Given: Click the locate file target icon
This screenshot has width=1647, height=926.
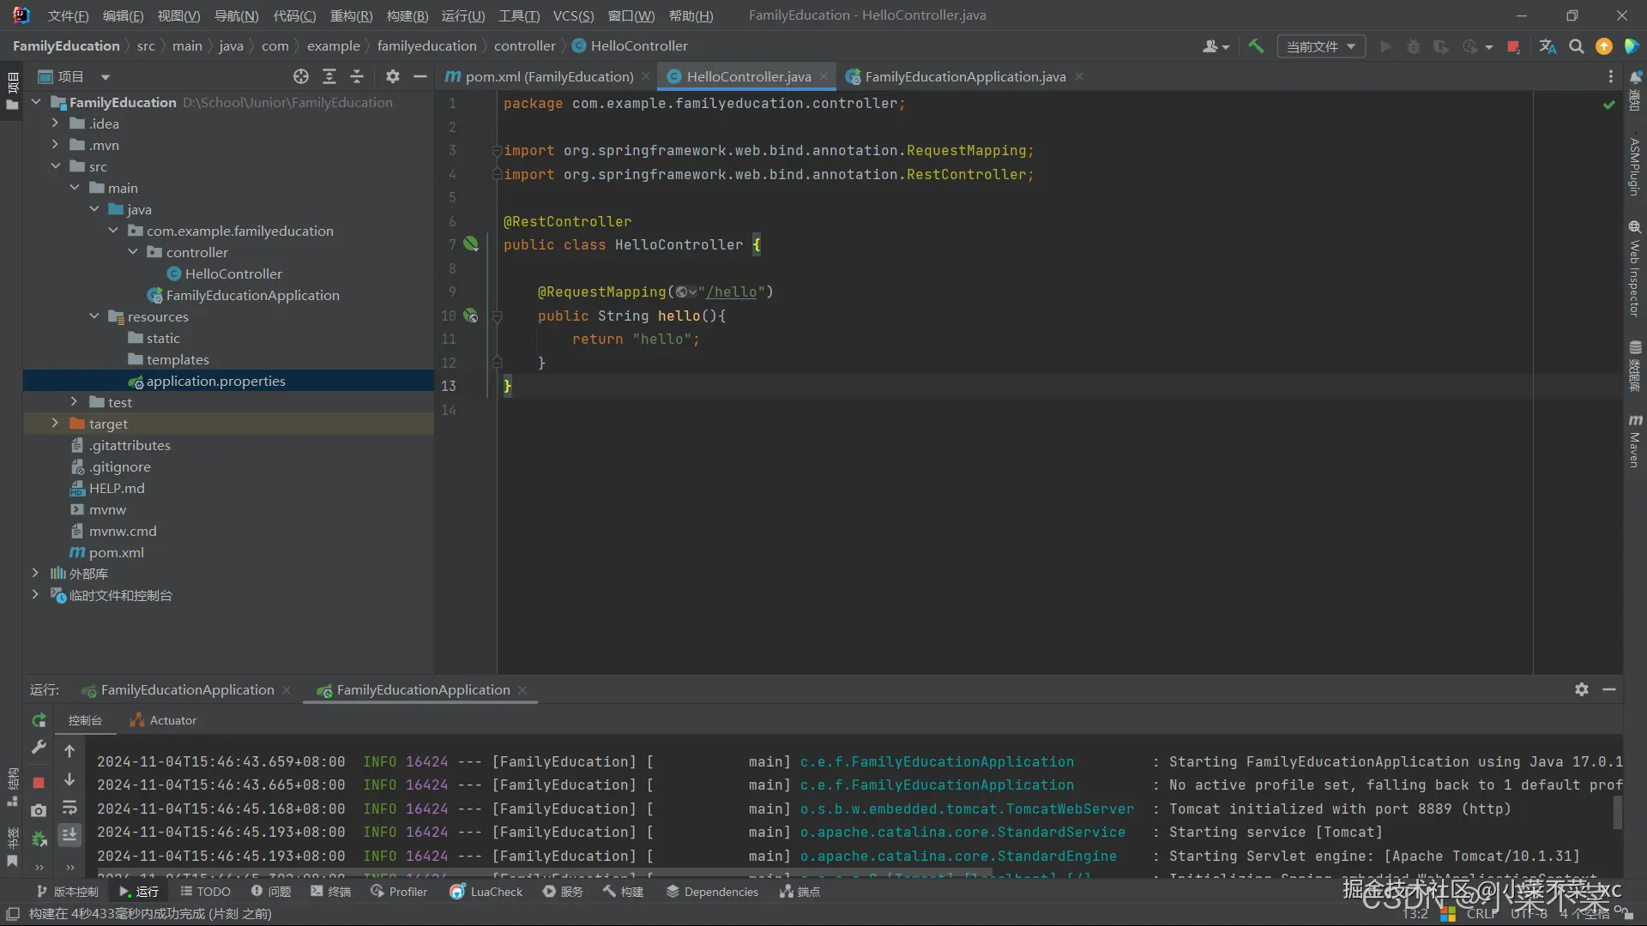Looking at the screenshot, I should tap(300, 76).
